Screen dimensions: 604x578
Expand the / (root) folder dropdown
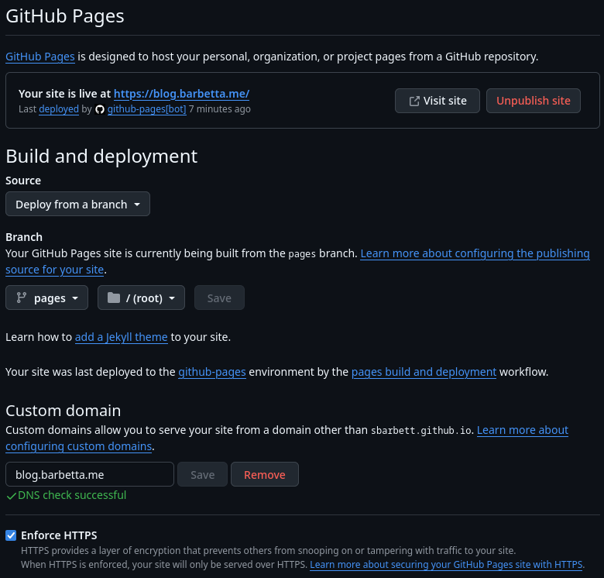click(142, 298)
